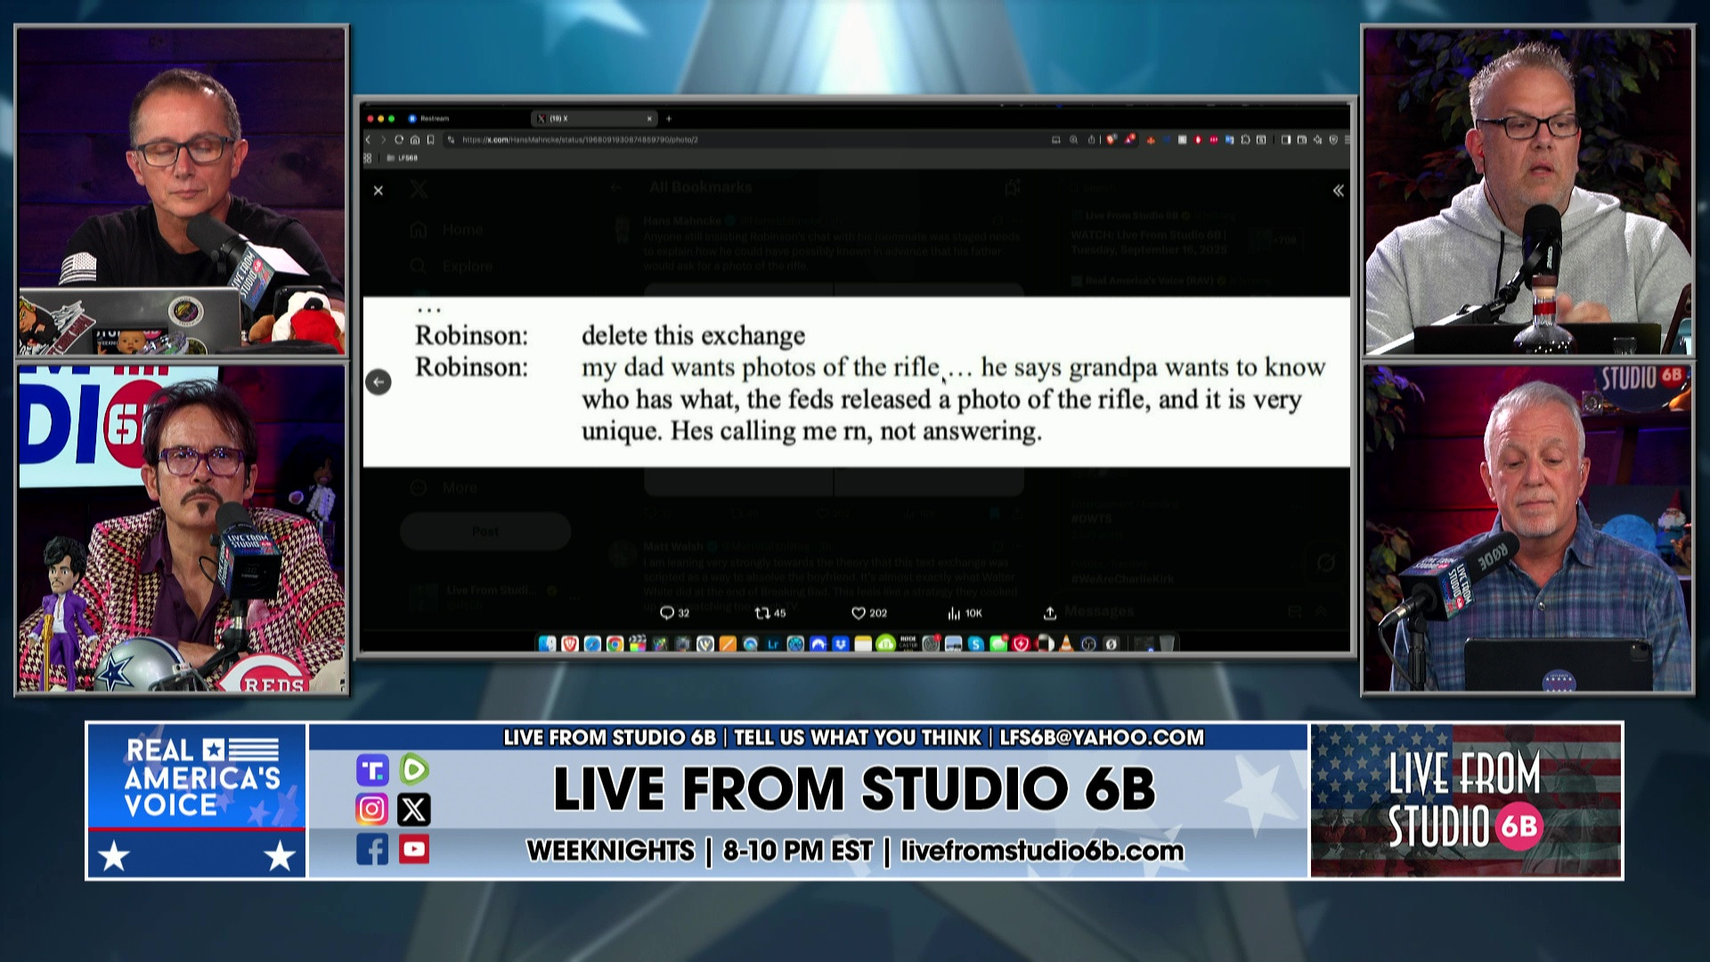
Task: Click the dimmed Home item in X sidebar
Action: click(447, 230)
